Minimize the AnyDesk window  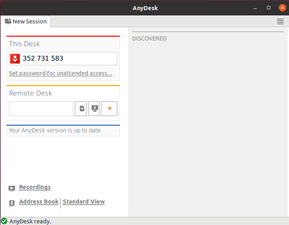tap(255, 8)
